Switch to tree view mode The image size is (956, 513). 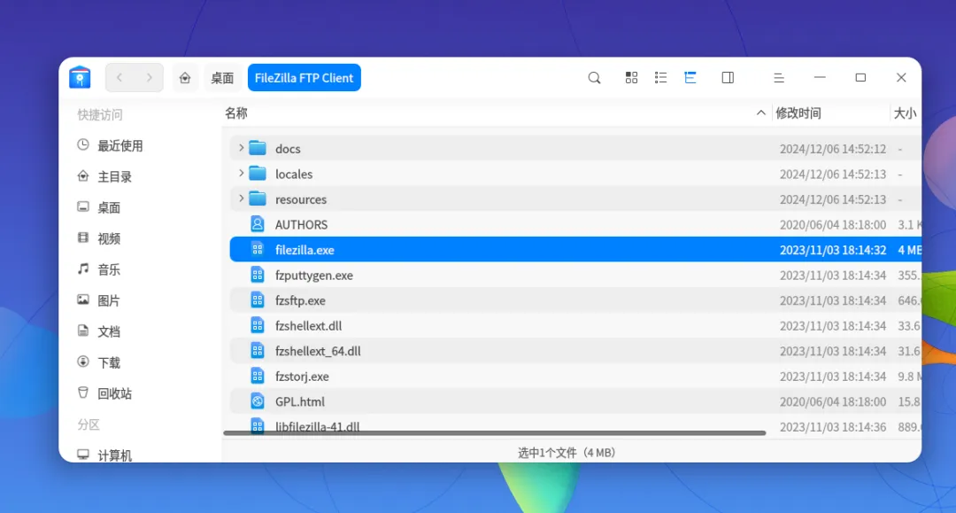(690, 77)
